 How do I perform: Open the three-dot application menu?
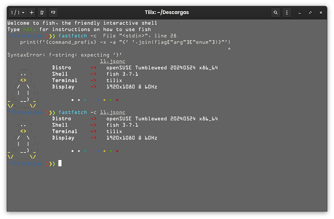click(287, 13)
